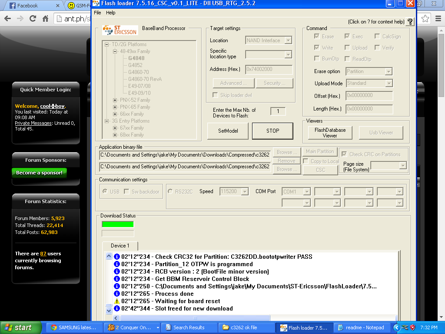The width and height of the screenshot is (445, 334).
Task: Open the COM Port COM1 dropdown
Action: [307, 191]
